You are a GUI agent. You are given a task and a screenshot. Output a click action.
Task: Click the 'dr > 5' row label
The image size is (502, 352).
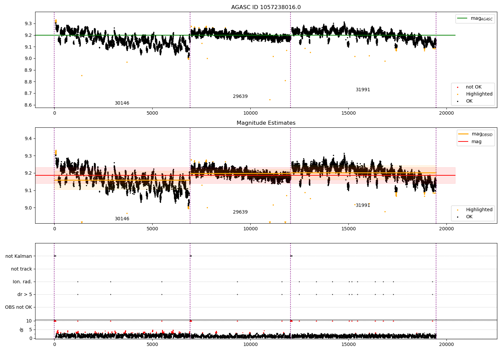coord(25,294)
